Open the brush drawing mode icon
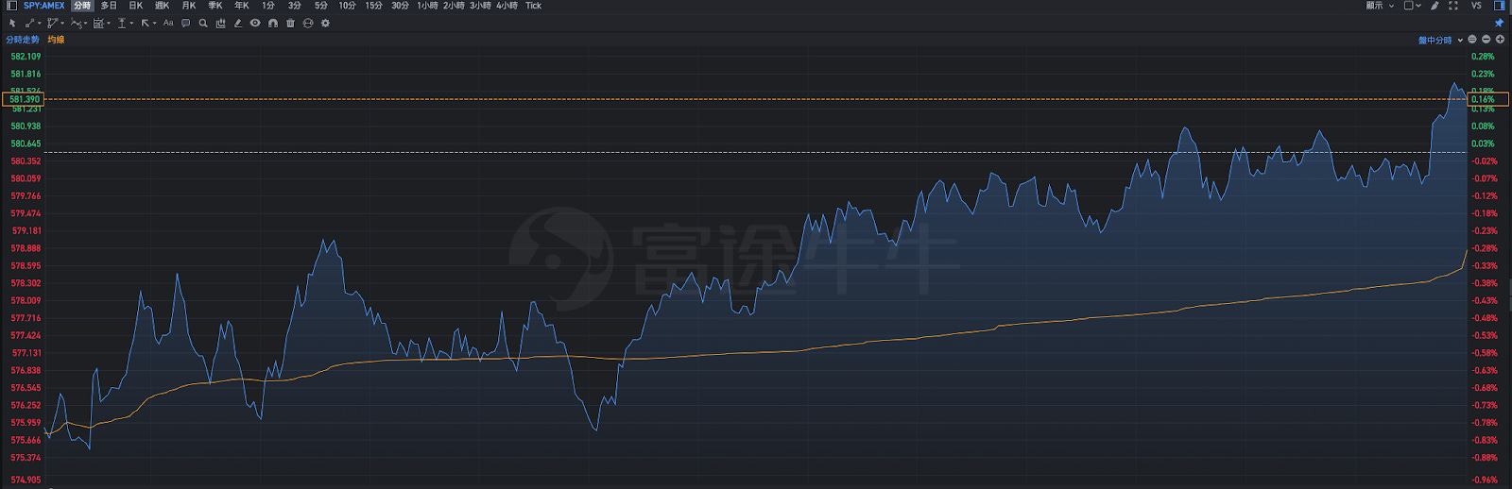The height and width of the screenshot is (489, 1512). [x=1435, y=6]
